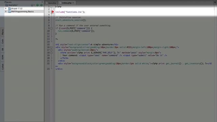Collapse the code fold at line 1

51,7
